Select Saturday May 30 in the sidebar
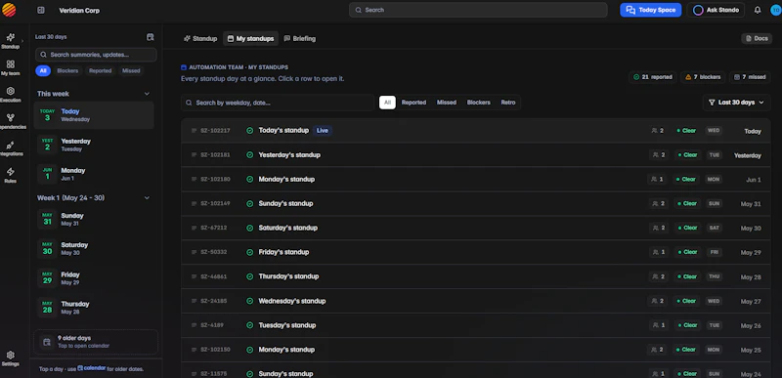Image resolution: width=782 pixels, height=378 pixels. 94,248
